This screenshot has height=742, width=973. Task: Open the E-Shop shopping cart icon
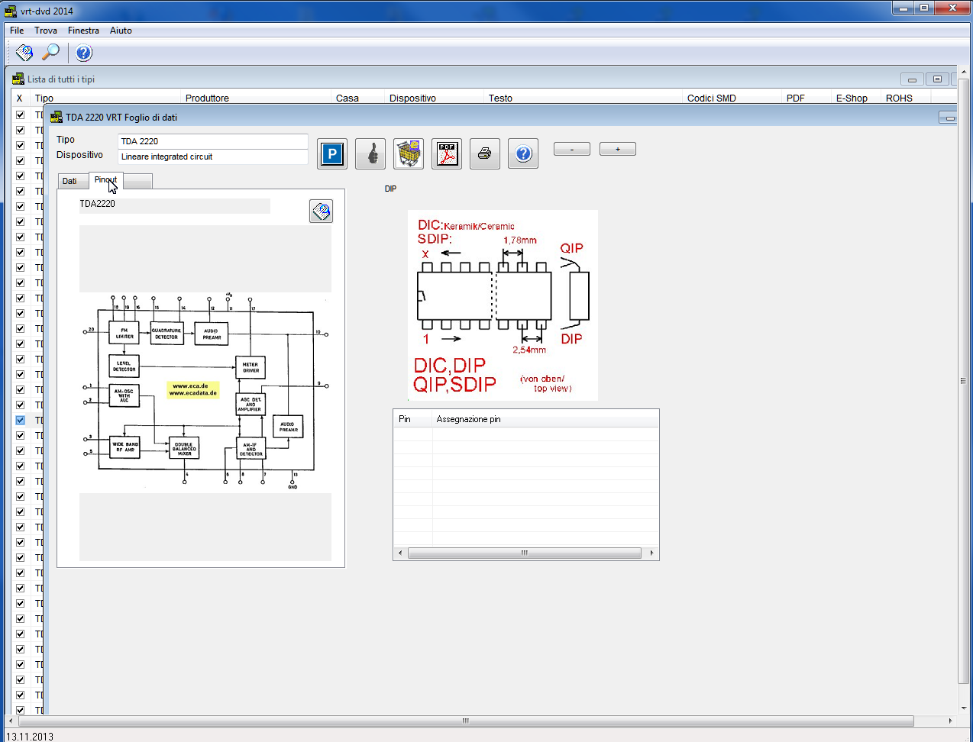(409, 154)
